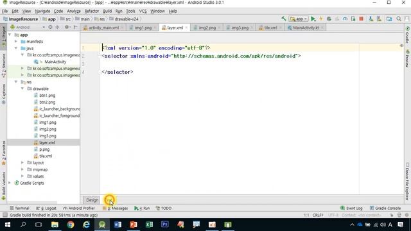Open the Captures side panel
The width and height of the screenshot is (411, 231).
(x=3, y=94)
